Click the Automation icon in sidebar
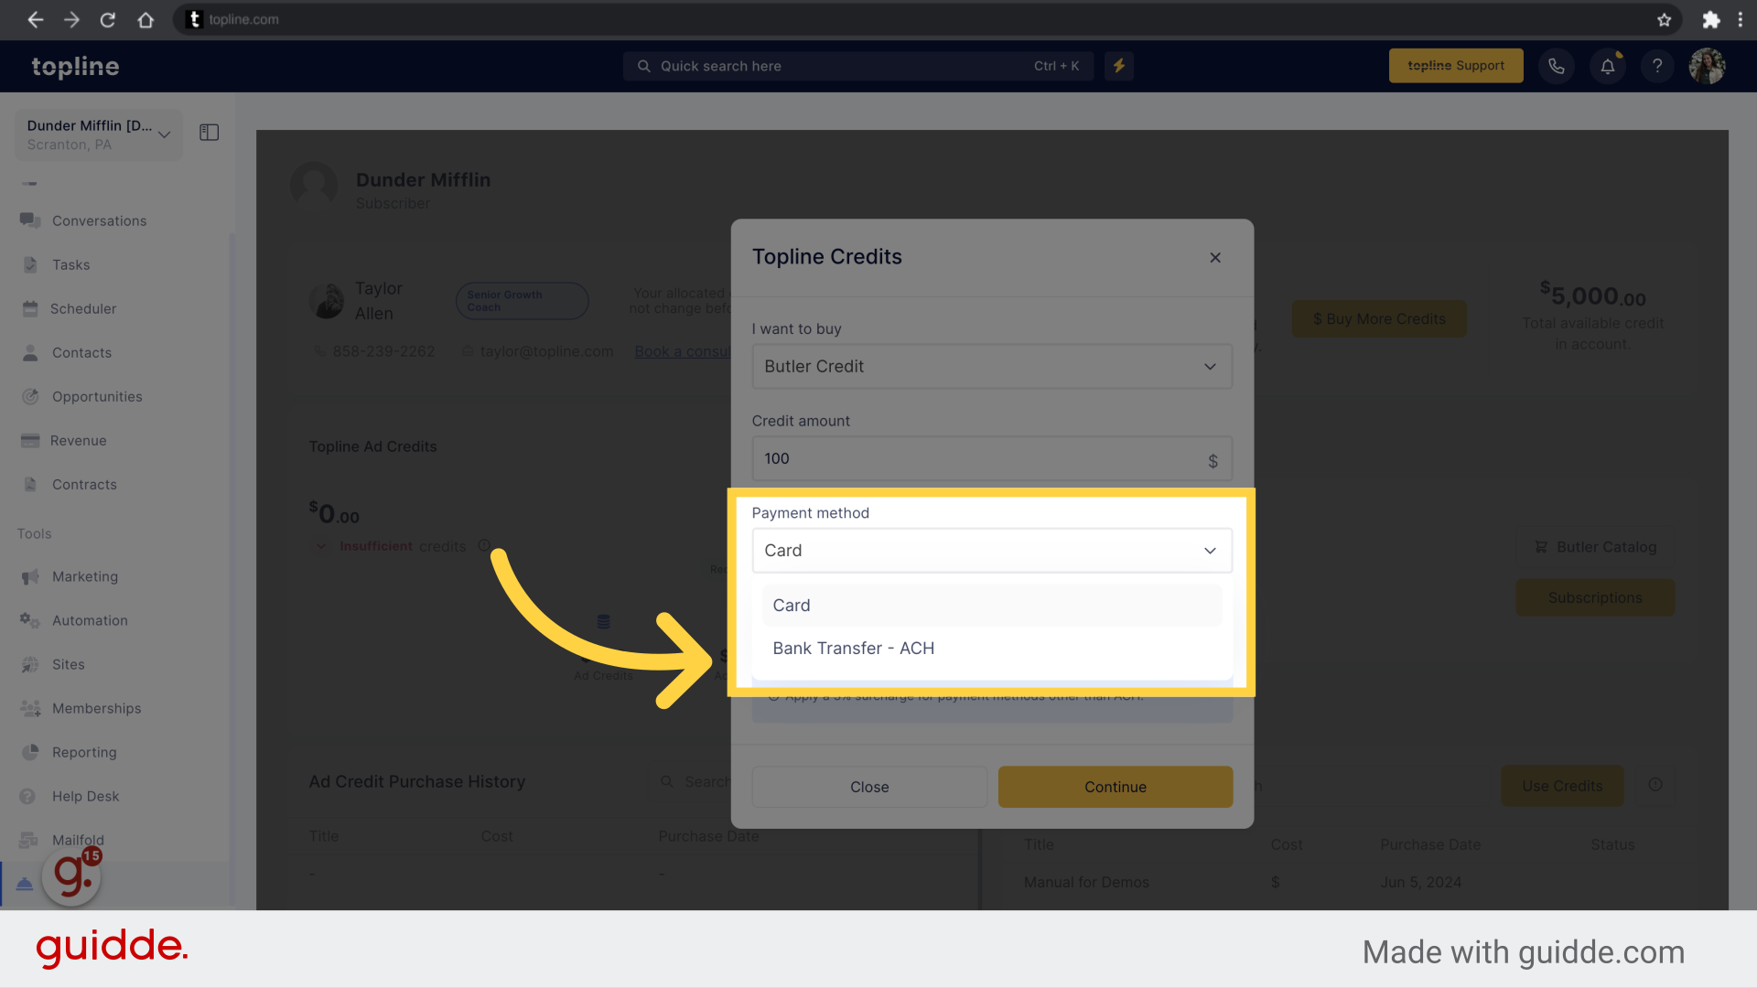The image size is (1757, 988). [29, 618]
